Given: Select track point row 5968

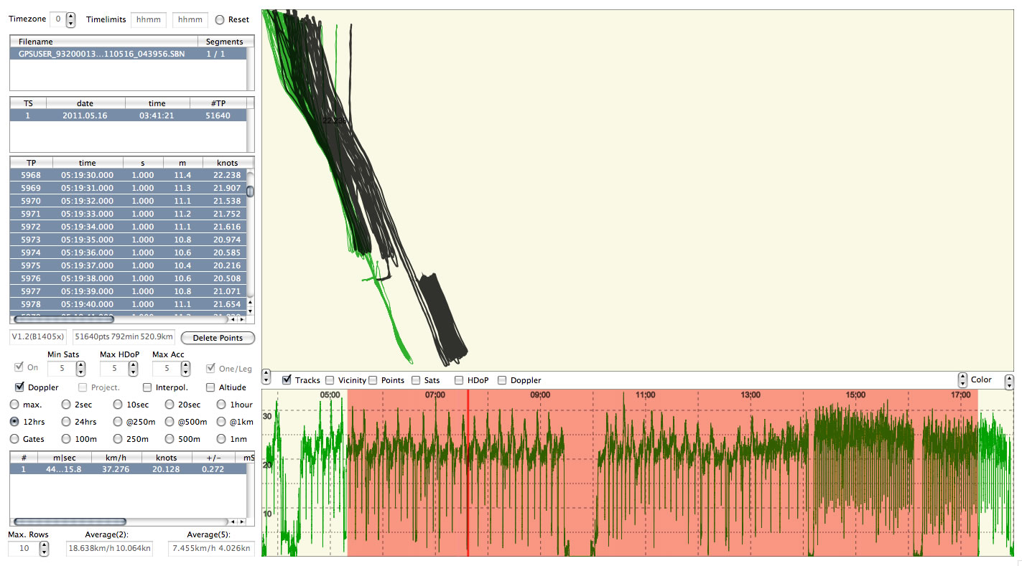Looking at the screenshot, I should coord(128,175).
